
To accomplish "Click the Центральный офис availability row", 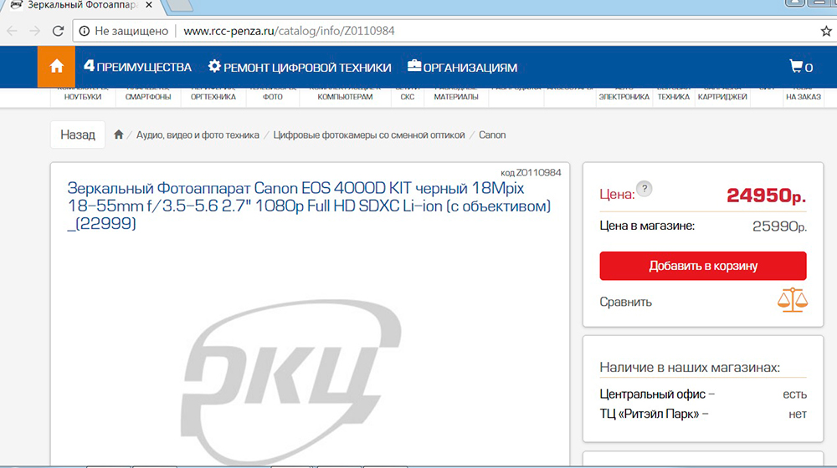I will click(703, 394).
